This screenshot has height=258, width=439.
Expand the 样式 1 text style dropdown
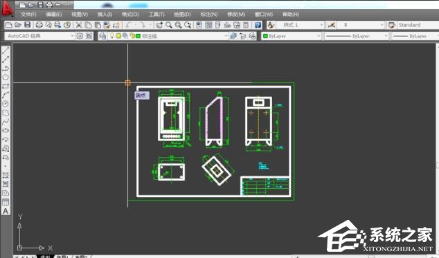point(321,25)
